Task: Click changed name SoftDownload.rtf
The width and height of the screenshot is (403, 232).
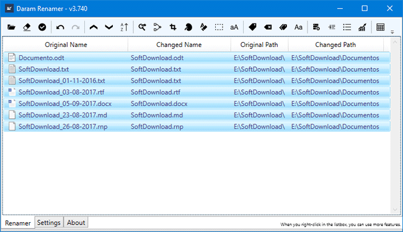Action: click(156, 92)
